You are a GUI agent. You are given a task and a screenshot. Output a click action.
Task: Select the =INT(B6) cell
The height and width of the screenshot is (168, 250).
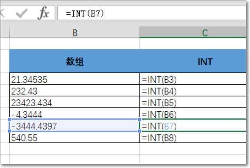(193, 114)
